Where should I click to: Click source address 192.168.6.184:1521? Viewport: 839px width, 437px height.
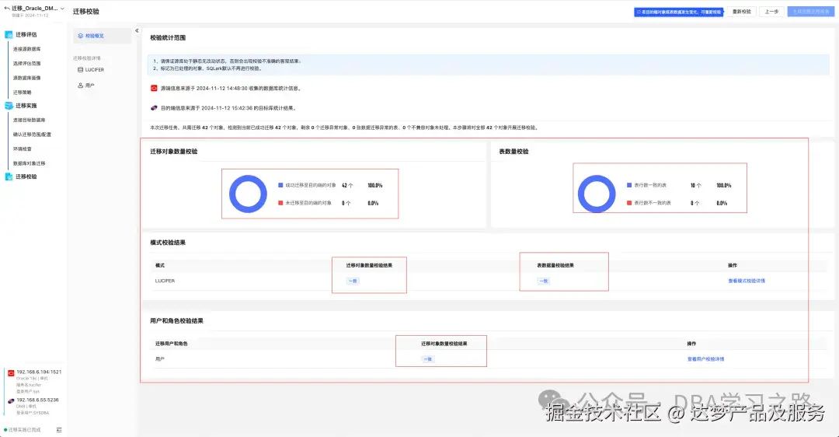pyautogui.click(x=39, y=372)
